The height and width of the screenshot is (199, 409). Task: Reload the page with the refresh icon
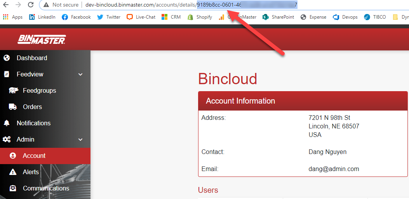(x=31, y=5)
